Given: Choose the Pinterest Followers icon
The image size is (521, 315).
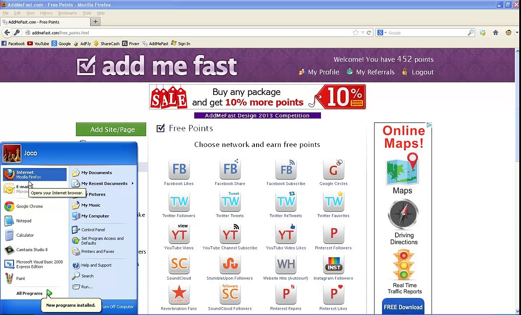Looking at the screenshot, I should pyautogui.click(x=333, y=234).
